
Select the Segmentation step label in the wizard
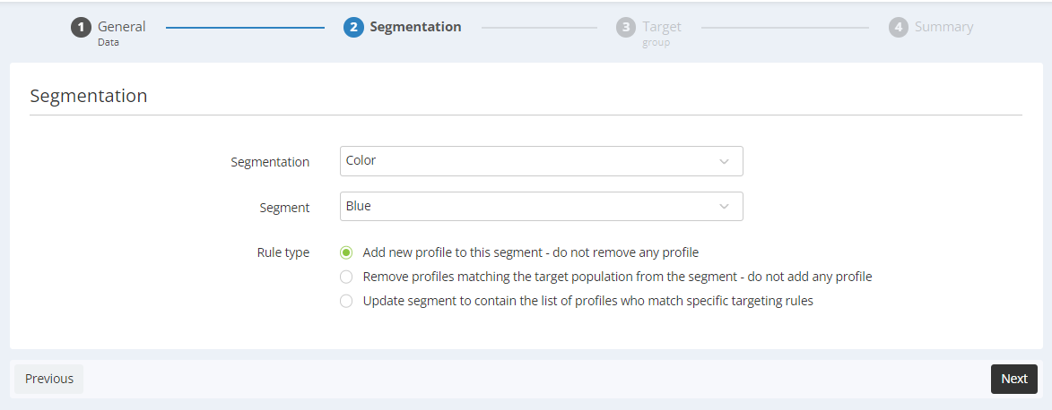point(415,27)
